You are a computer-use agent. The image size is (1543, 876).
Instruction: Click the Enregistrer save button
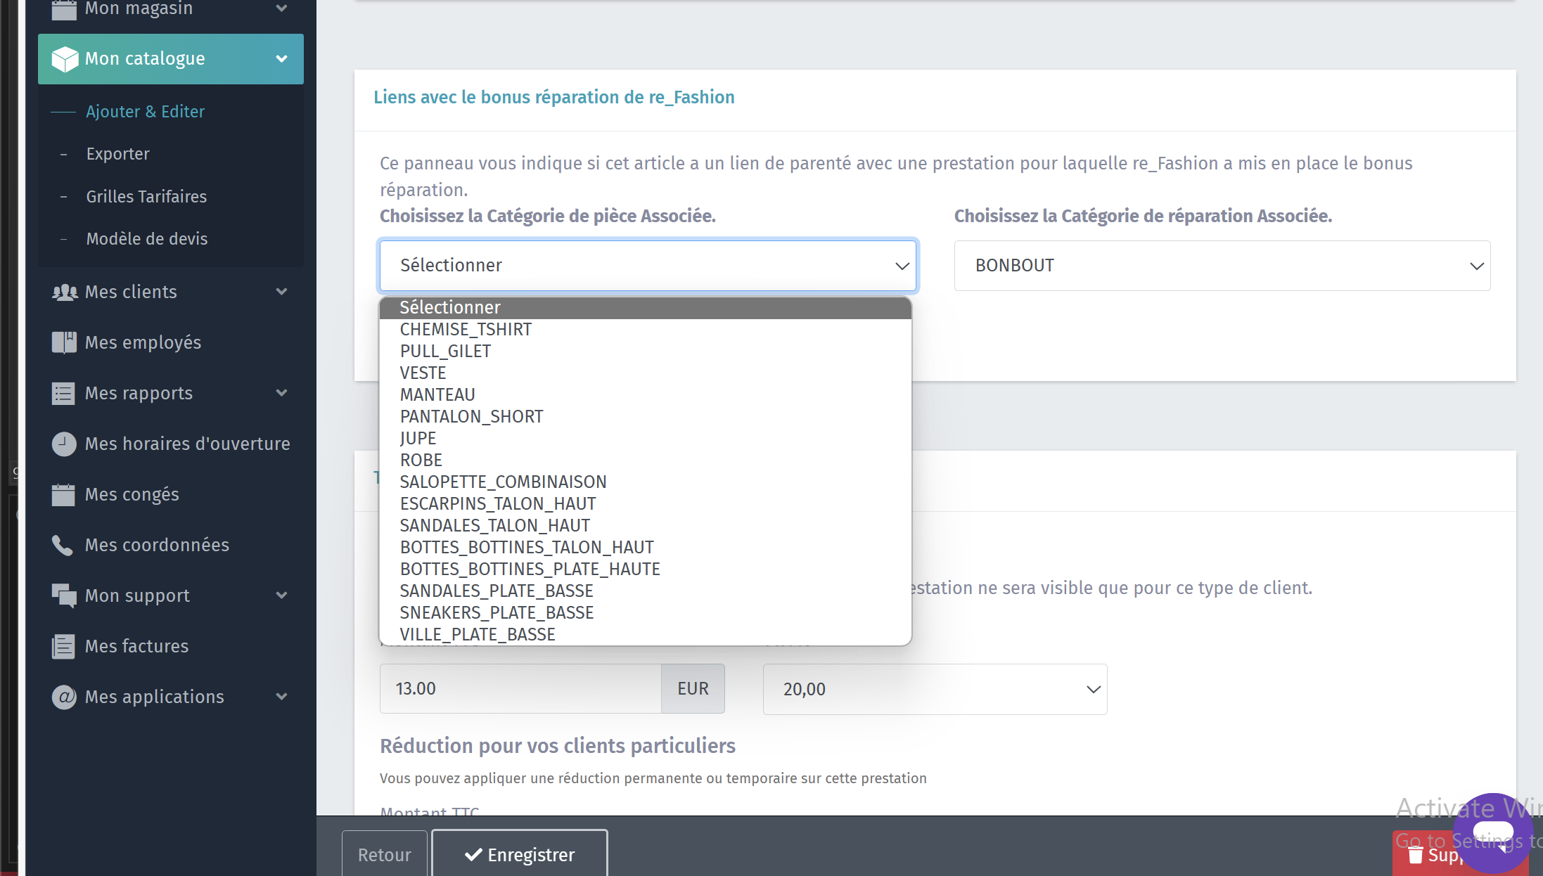(x=520, y=854)
